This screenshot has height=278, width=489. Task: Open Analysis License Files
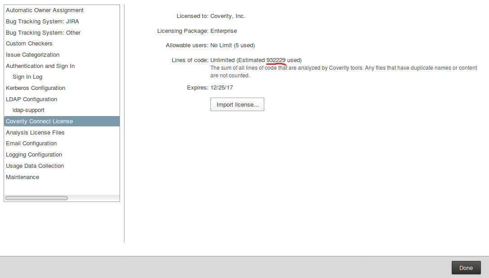click(62, 133)
